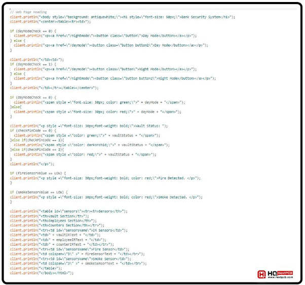Click the button2 Day Mode println line
Screen dimensions: 305x285
(110, 45)
